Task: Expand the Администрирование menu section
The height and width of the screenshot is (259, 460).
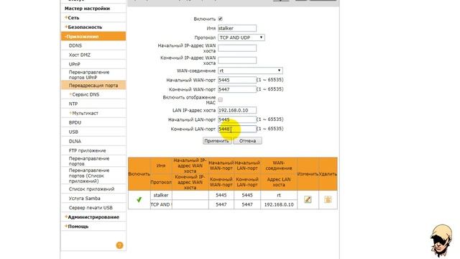Action: (93, 217)
